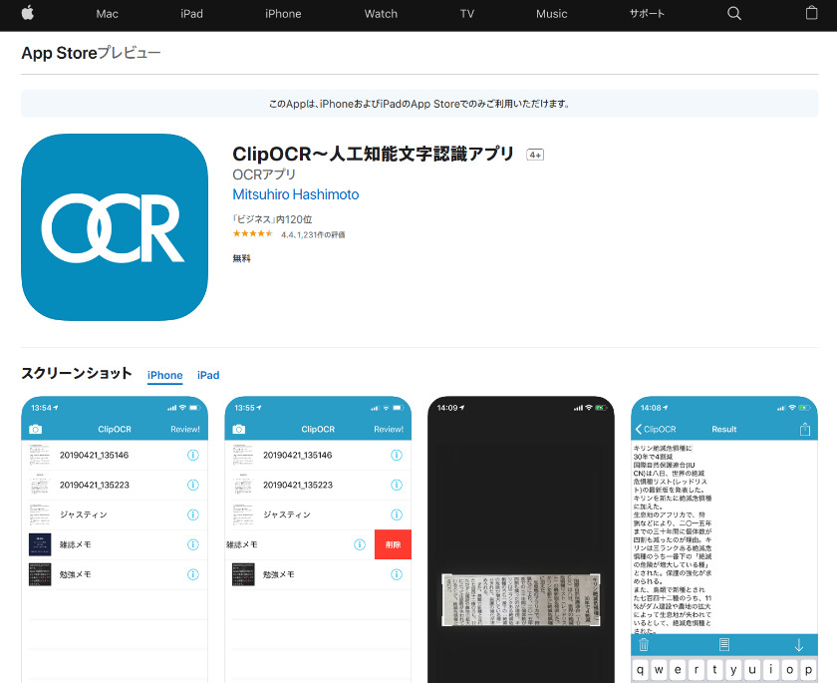837x683 pixels.
Task: Tap info icon for 20190421_135146 in first screenshot
Action: tap(192, 455)
